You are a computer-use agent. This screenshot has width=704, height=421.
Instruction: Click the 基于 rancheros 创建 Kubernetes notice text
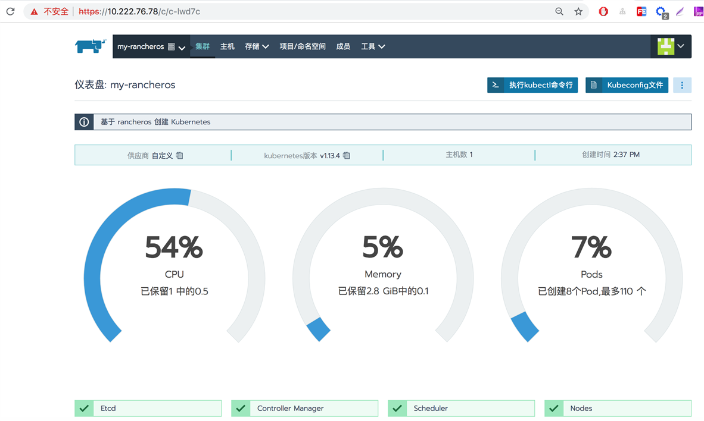tap(155, 122)
